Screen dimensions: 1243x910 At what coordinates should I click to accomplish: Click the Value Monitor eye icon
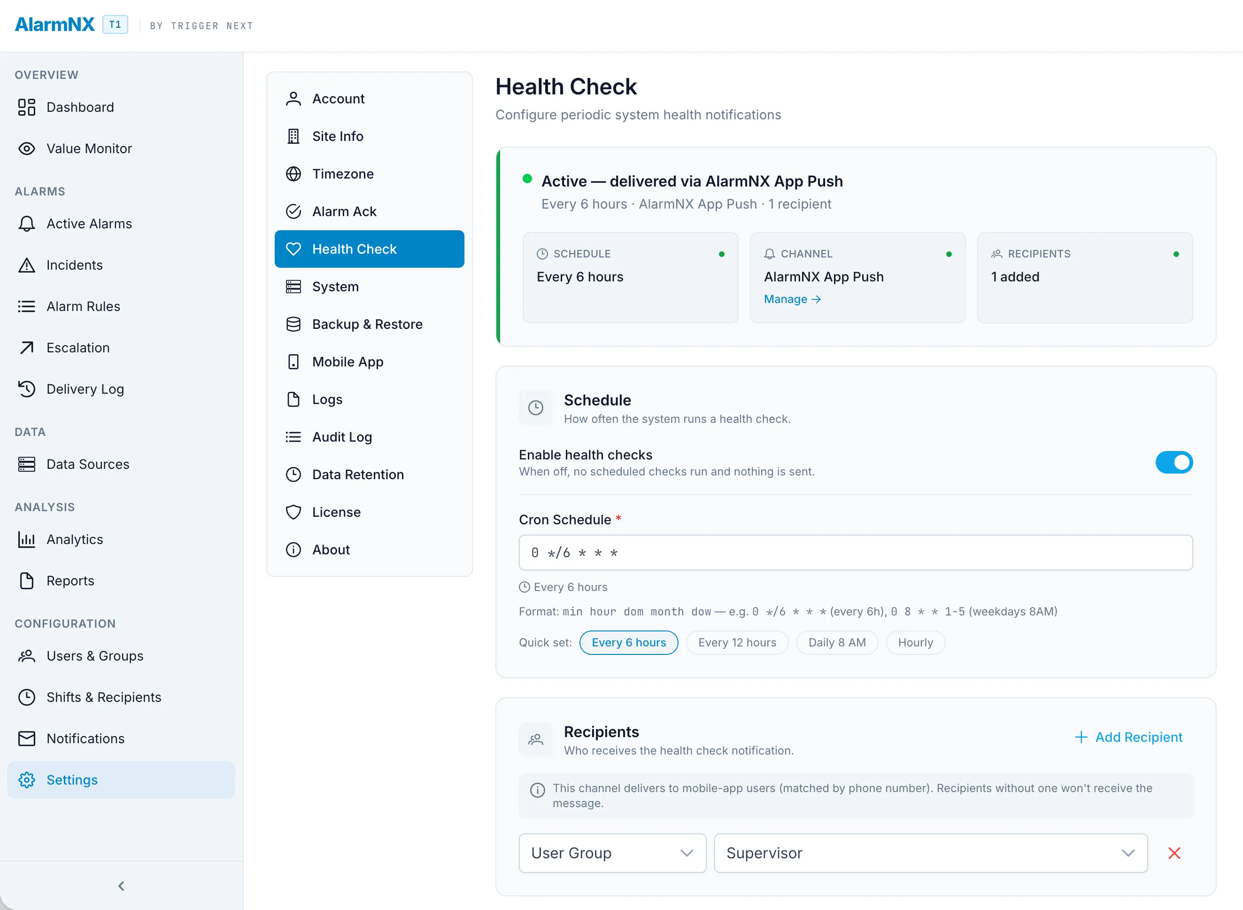(26, 149)
